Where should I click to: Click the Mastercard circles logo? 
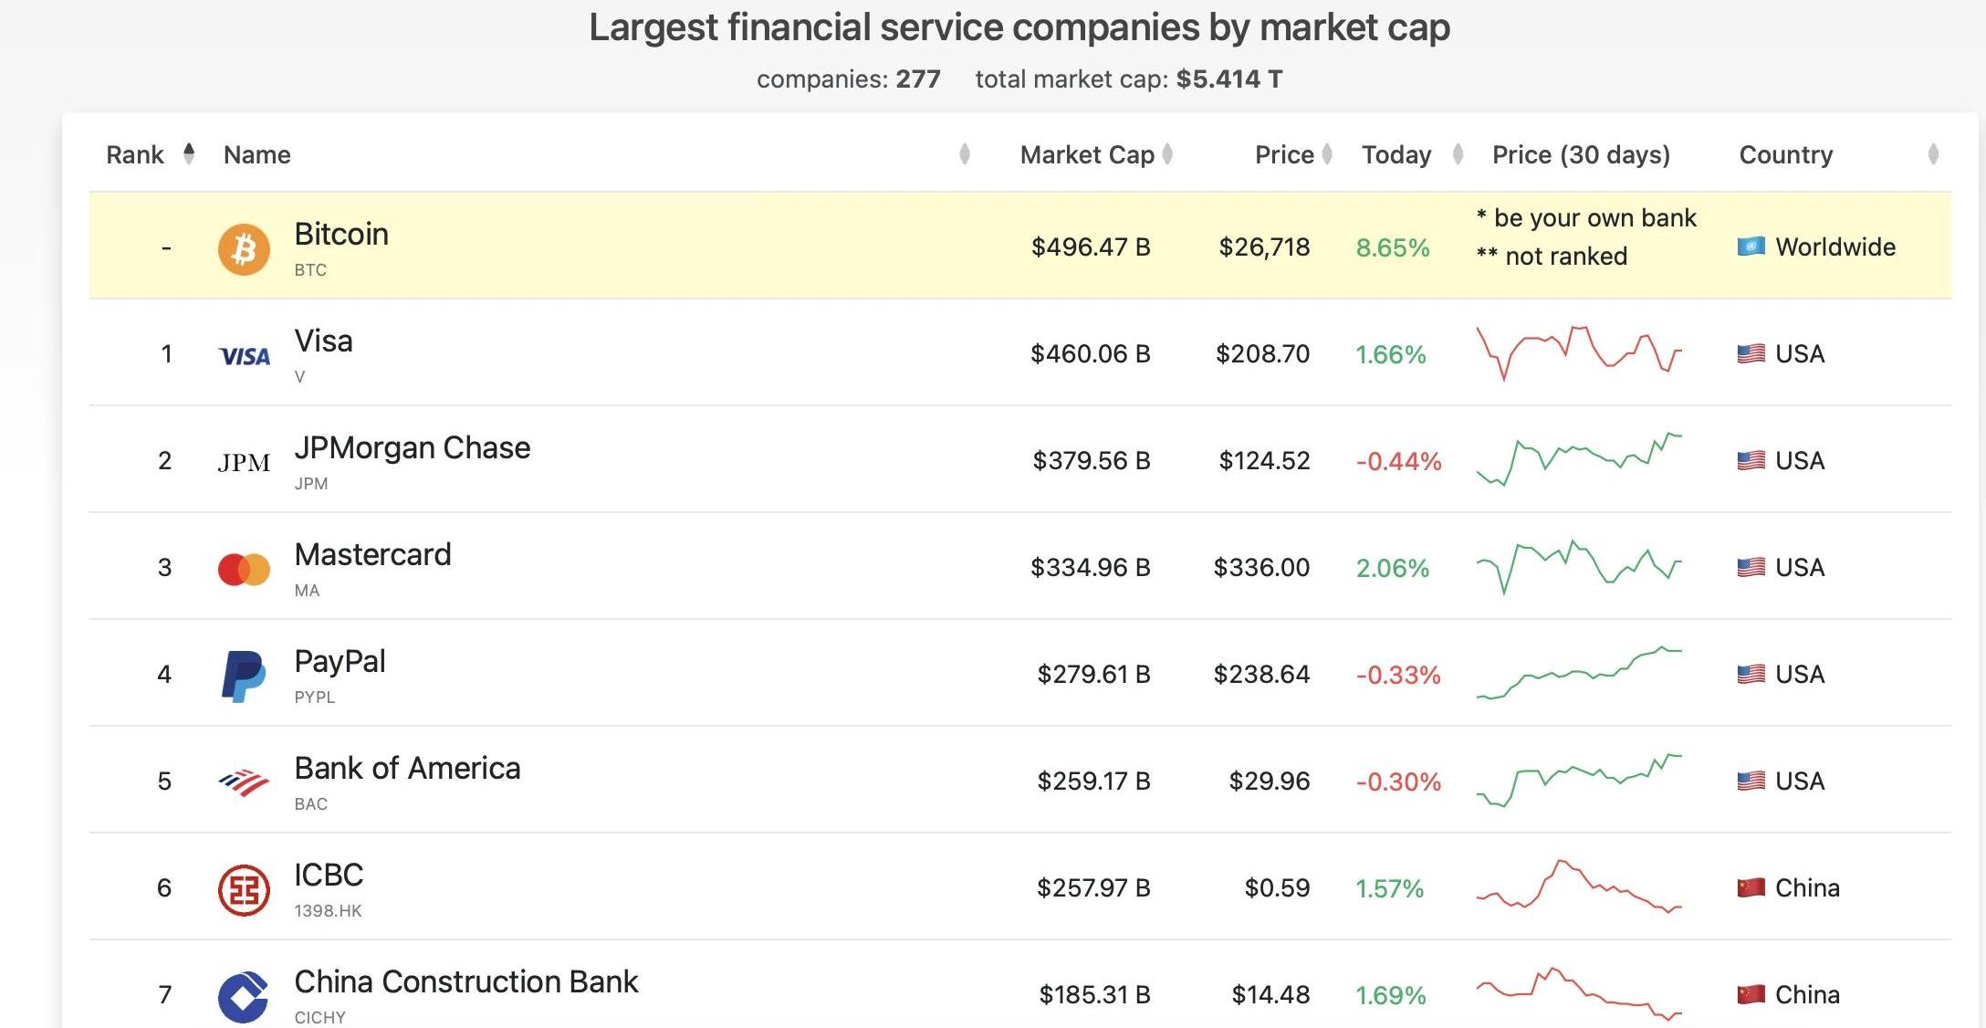tap(244, 569)
